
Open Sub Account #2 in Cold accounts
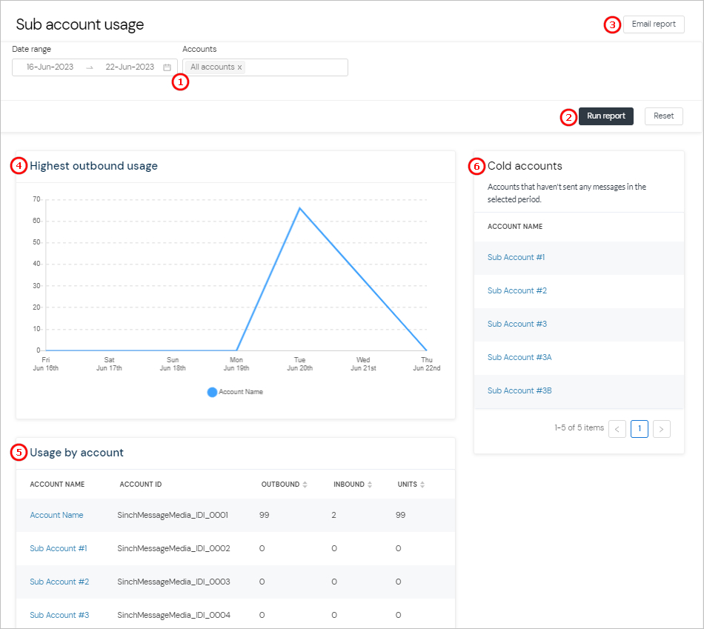coord(517,290)
